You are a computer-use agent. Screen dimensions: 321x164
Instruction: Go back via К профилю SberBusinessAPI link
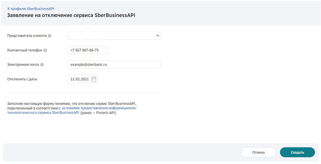click(31, 9)
